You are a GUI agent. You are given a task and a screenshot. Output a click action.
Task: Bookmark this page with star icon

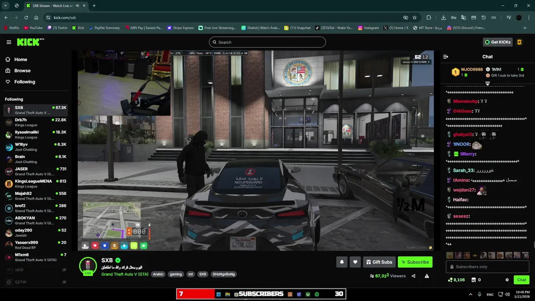(x=415, y=18)
